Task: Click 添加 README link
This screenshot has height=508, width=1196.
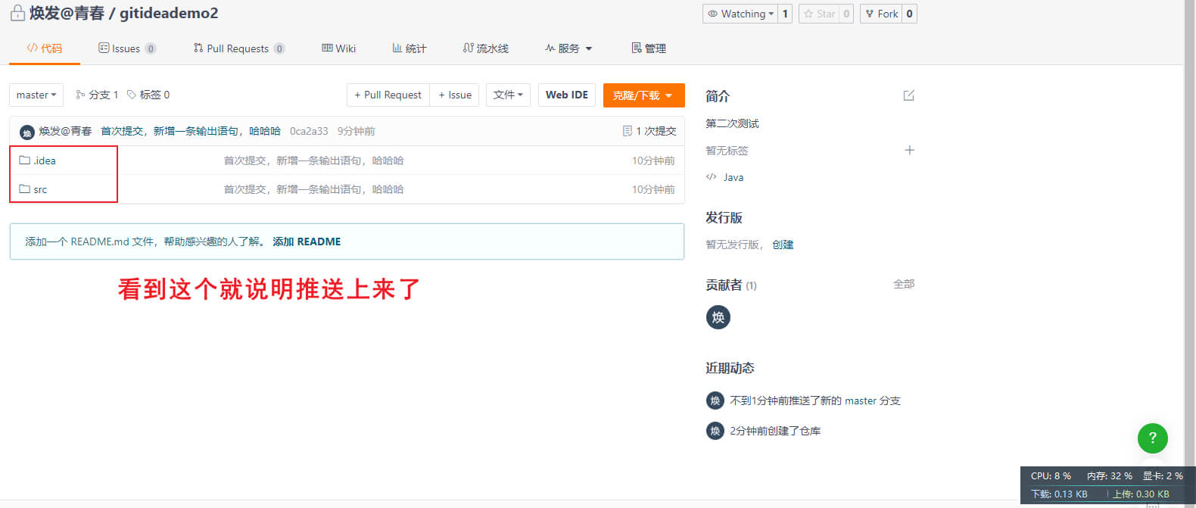Action: 307,242
